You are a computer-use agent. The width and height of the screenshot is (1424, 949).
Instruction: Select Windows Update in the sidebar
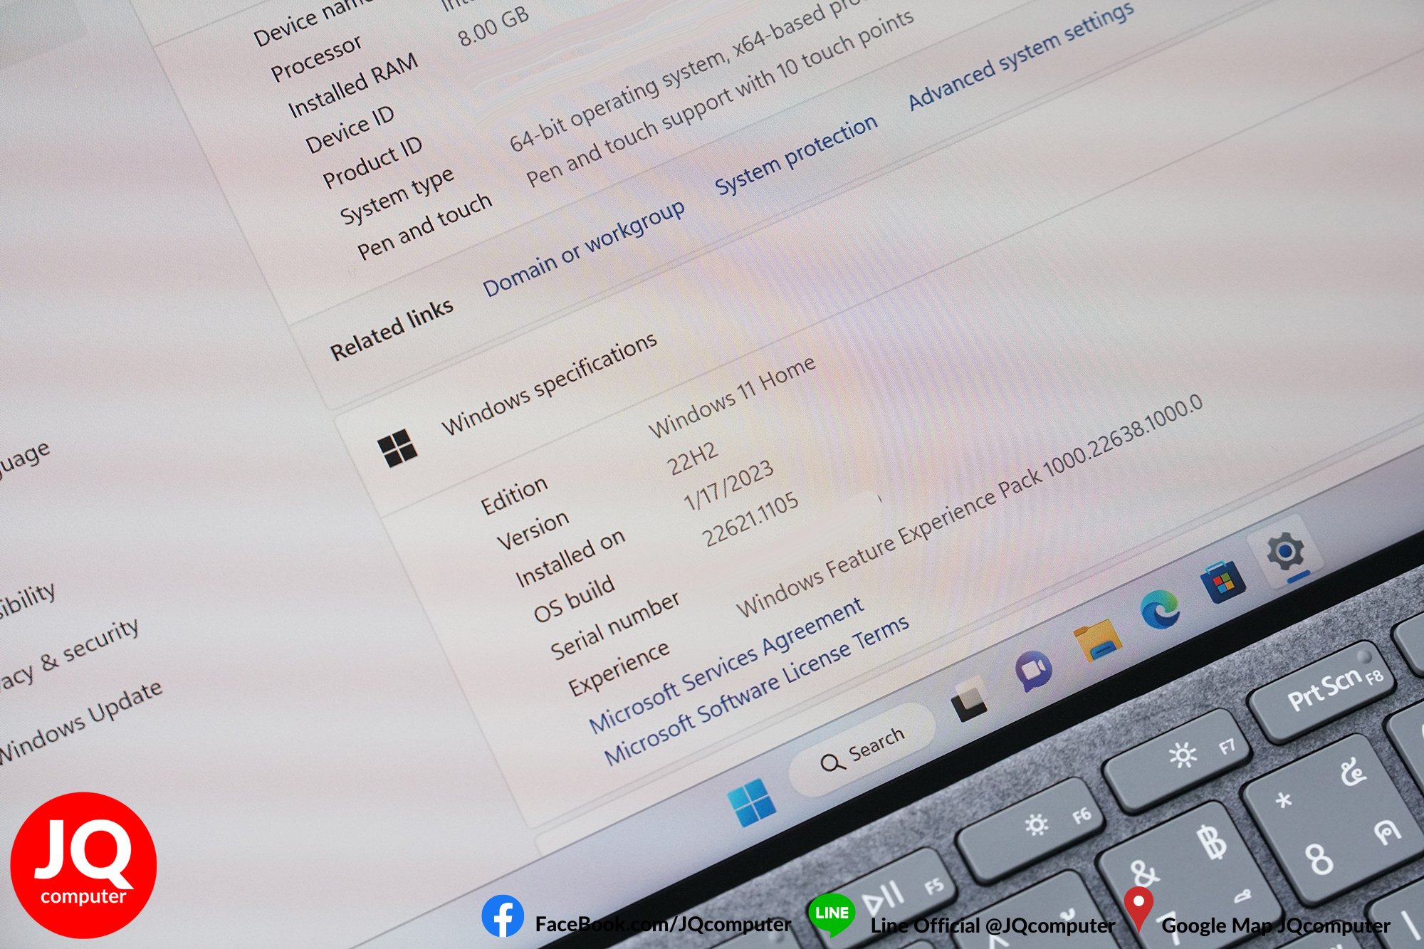click(x=80, y=720)
